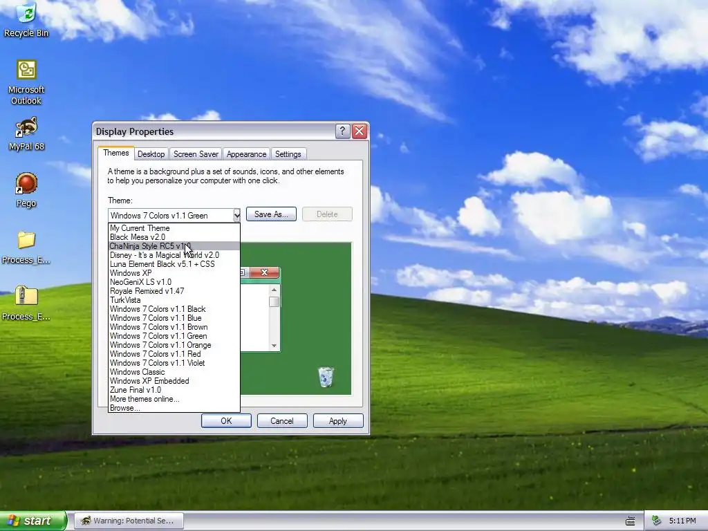The width and height of the screenshot is (708, 531).
Task: Select More themes online... entry
Action: coord(174,399)
